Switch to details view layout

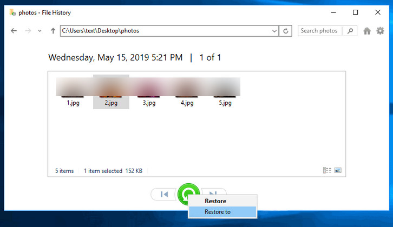tap(327, 170)
